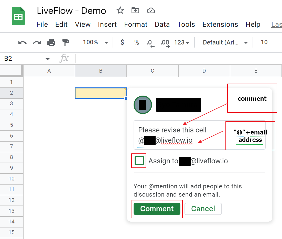Open the File menu
Screen dimensions: 282x239
[42, 25]
